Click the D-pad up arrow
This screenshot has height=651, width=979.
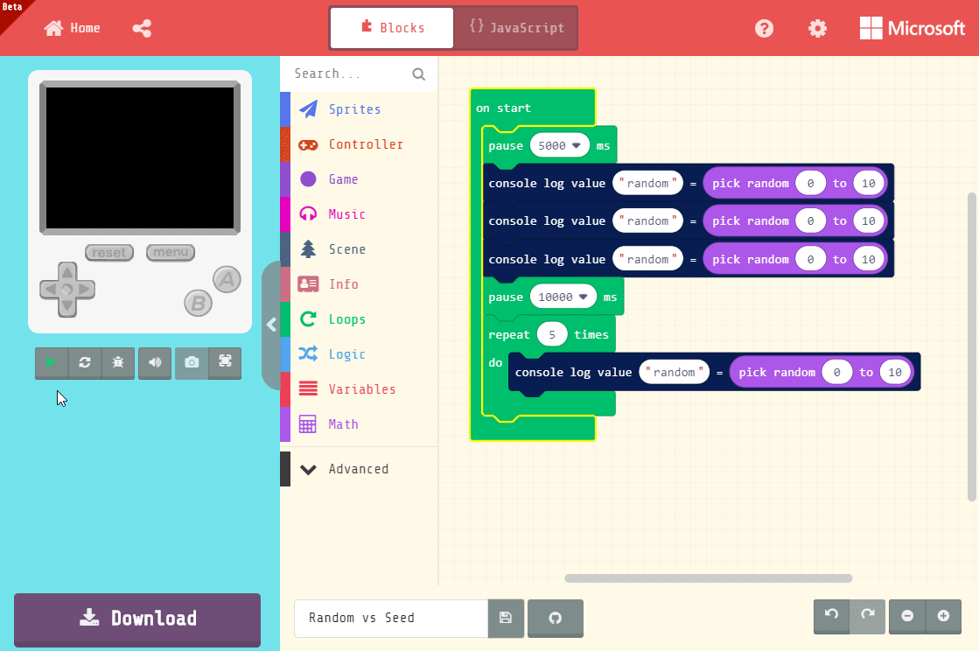tap(67, 272)
